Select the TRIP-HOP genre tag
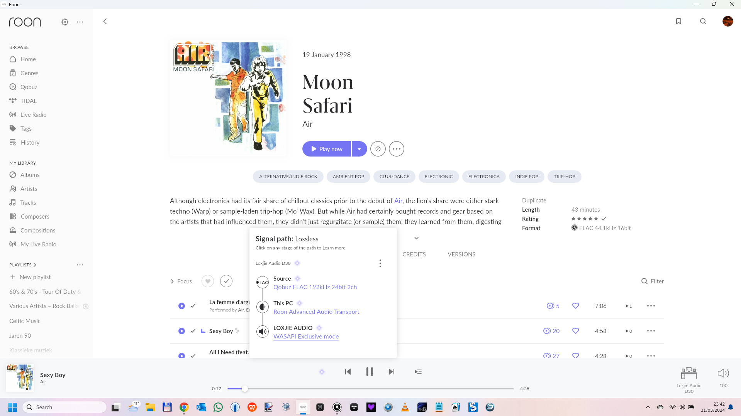The width and height of the screenshot is (741, 416). click(564, 177)
